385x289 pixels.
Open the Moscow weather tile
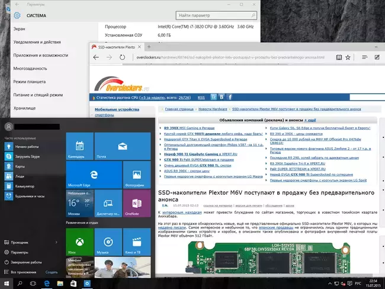(x=79, y=203)
